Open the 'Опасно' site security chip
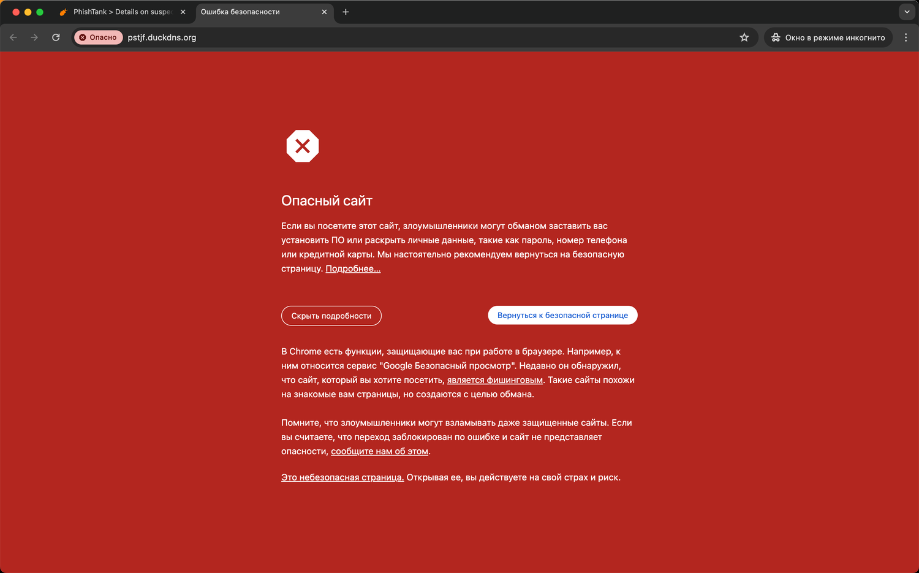The height and width of the screenshot is (573, 919). click(x=98, y=37)
